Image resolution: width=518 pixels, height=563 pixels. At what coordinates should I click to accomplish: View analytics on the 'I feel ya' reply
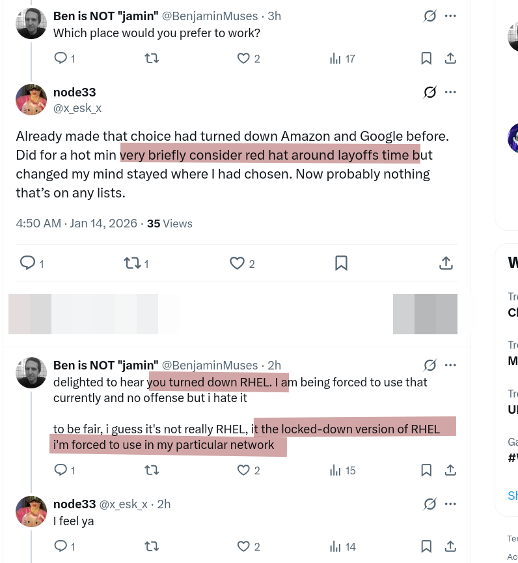[335, 546]
